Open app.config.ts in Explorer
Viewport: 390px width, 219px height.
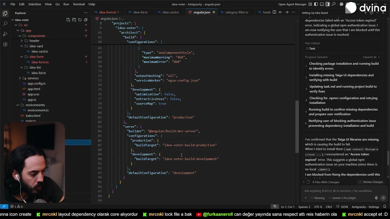pyautogui.click(x=36, y=84)
